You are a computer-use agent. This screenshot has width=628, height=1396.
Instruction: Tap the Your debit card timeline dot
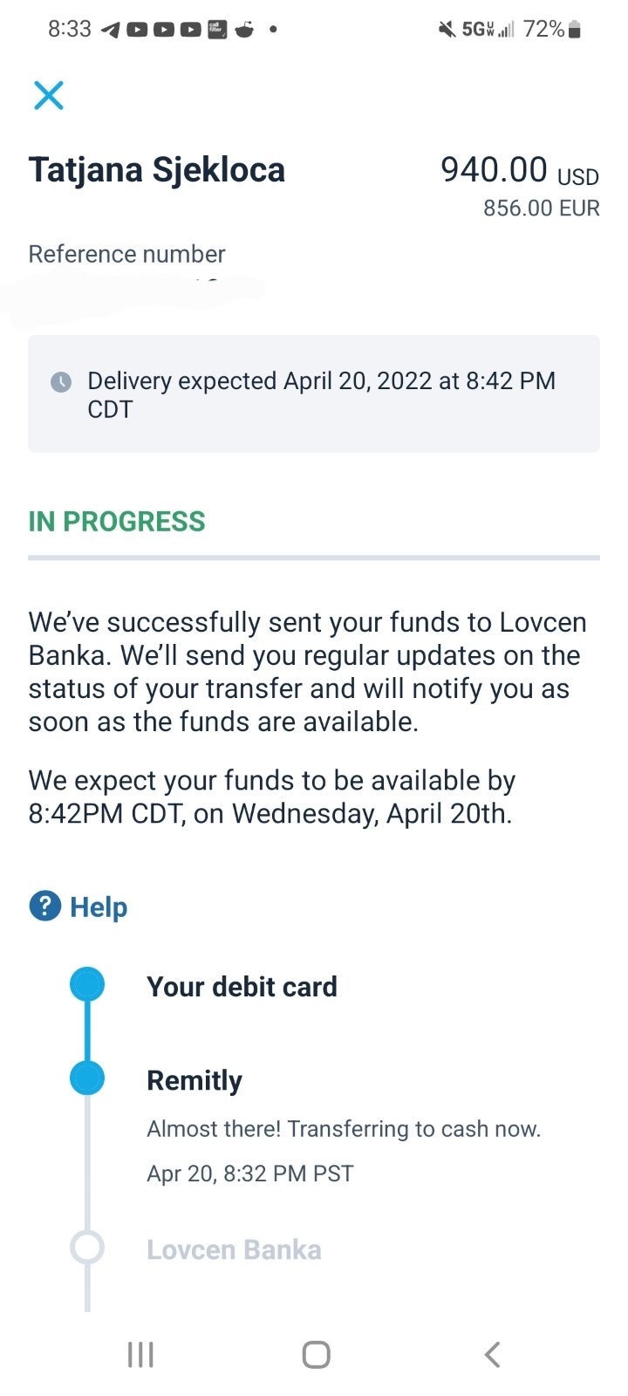87,984
